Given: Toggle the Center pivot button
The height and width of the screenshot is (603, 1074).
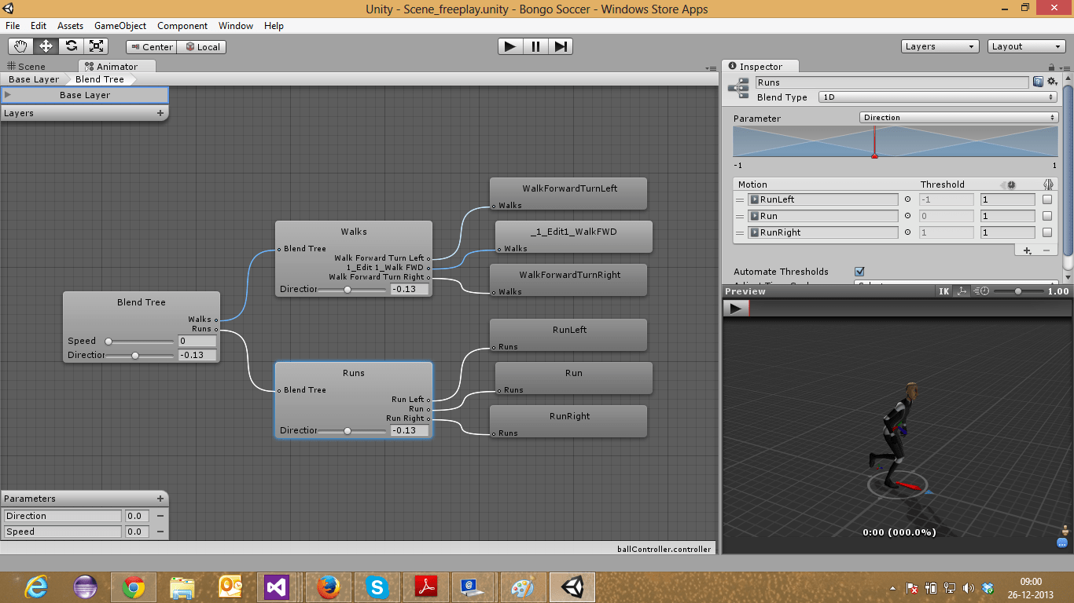Looking at the screenshot, I should [x=151, y=47].
